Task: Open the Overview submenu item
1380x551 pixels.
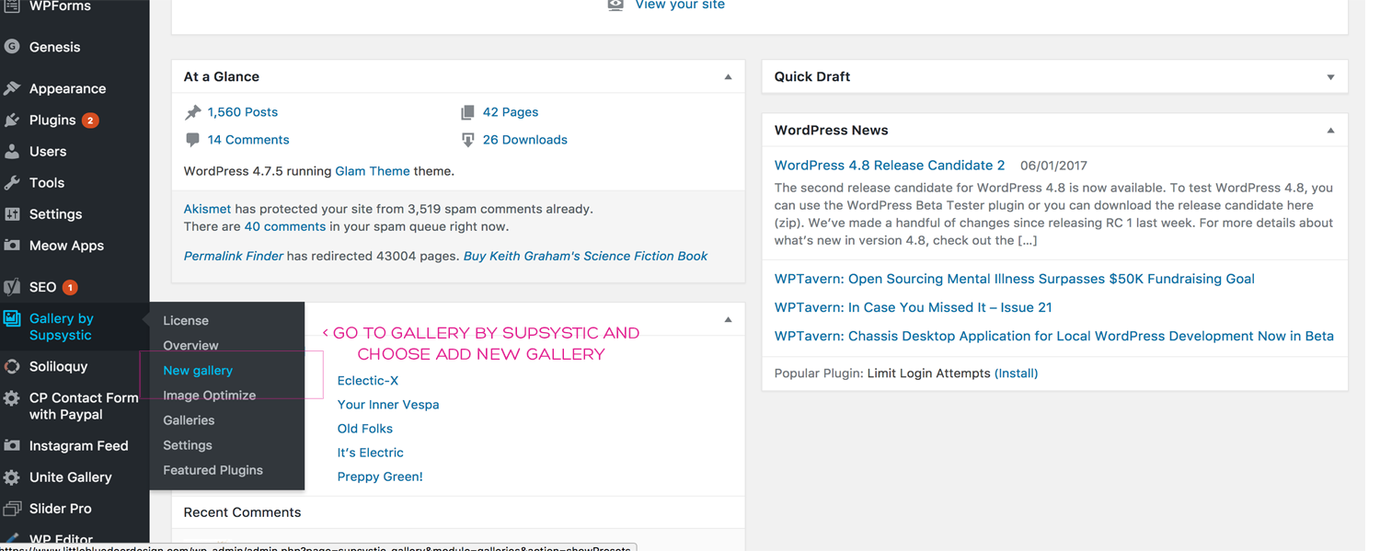Action: 190,345
